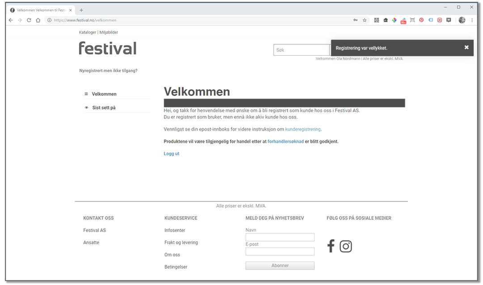Image resolution: width=483 pixels, height=285 pixels.
Task: Visit Festival's Instagram page
Action: [346, 246]
